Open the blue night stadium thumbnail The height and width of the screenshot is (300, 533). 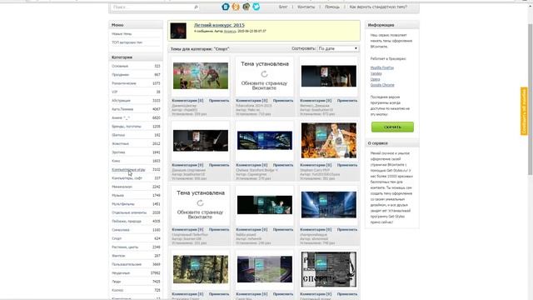pos(265,140)
